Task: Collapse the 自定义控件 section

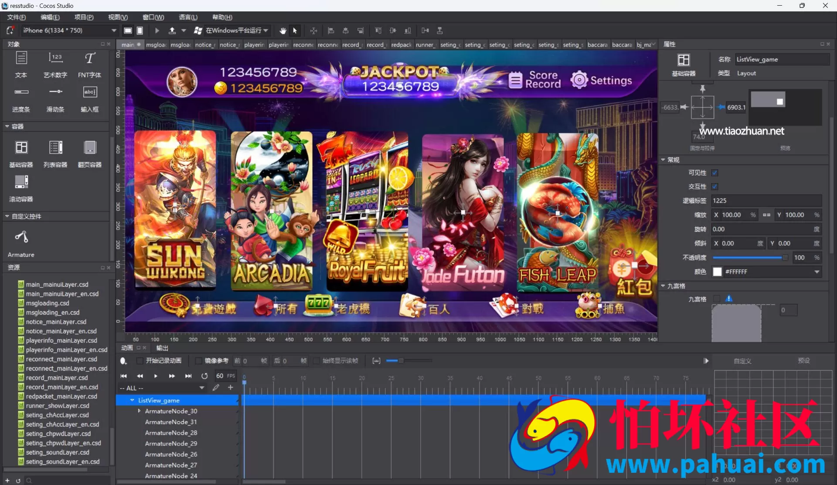Action: [7, 216]
